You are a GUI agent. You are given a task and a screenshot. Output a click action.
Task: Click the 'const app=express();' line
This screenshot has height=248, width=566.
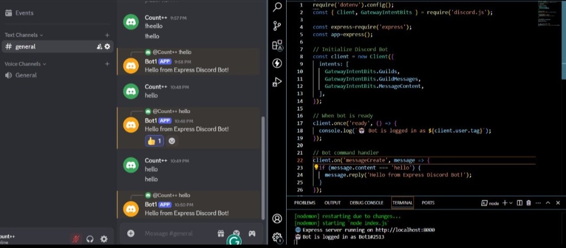pyautogui.click(x=343, y=35)
